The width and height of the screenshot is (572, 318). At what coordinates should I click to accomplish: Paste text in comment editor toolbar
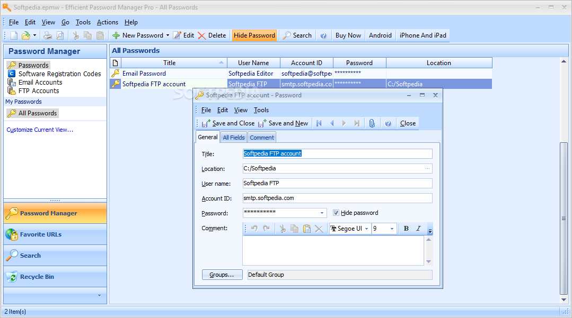pyautogui.click(x=307, y=229)
